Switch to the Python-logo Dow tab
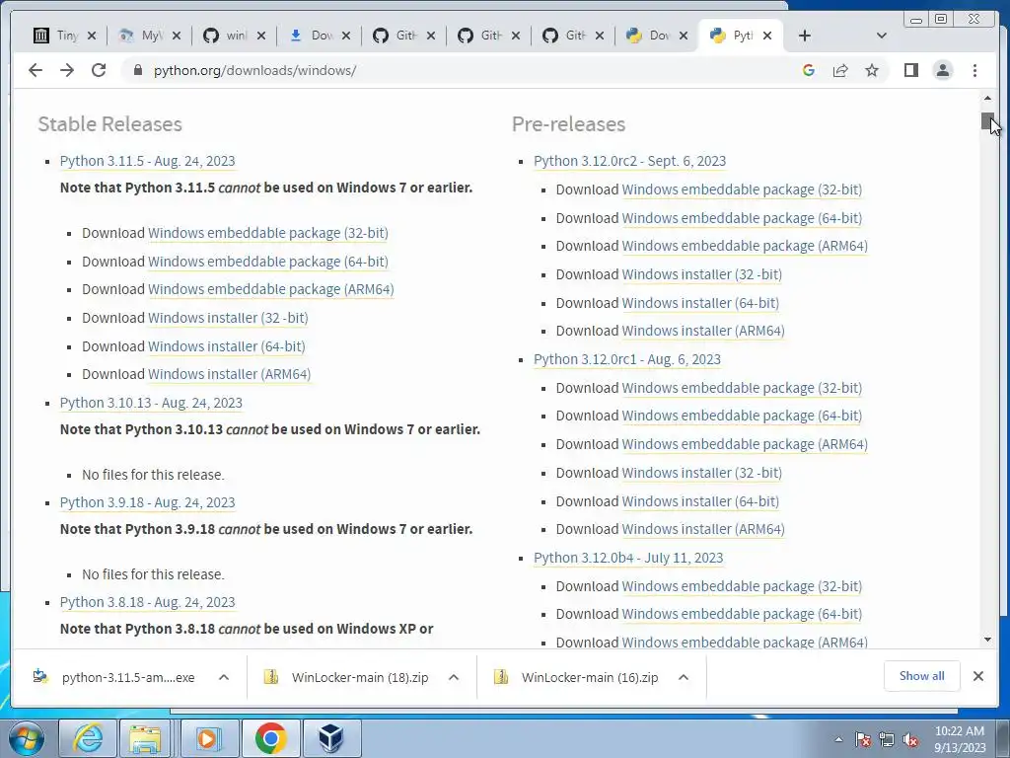The image size is (1010, 758). click(x=650, y=36)
